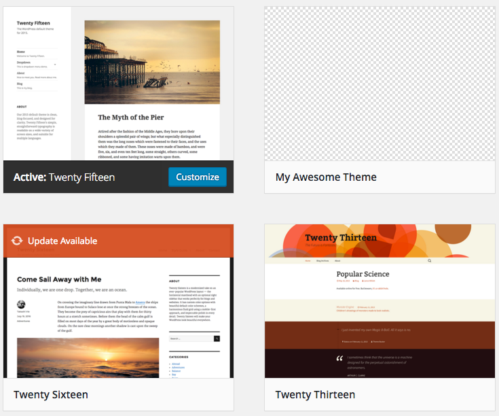Open the Twenty Thirteen theme screenshot
Screen dimensions: 499x416
click(x=380, y=301)
